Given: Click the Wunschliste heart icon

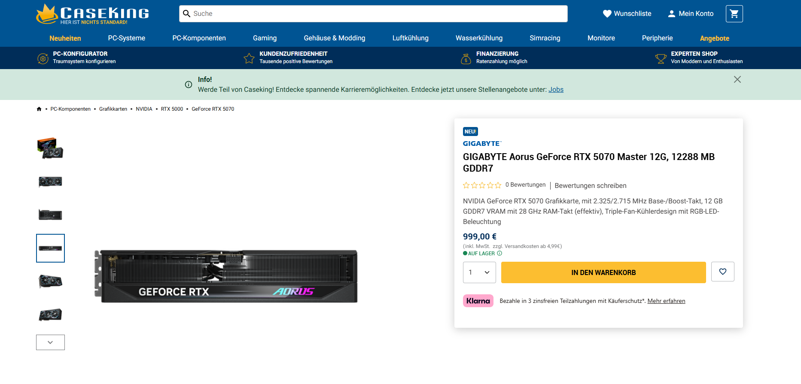Looking at the screenshot, I should point(607,14).
